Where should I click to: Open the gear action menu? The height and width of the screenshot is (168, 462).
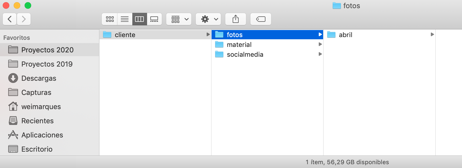tap(208, 19)
